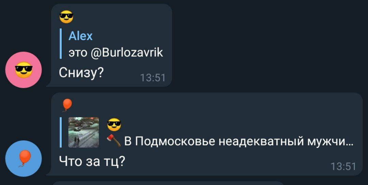This screenshot has width=368, height=185.
Task: Click the empty area right of 'Что за тц?'
Action: (x=225, y=162)
